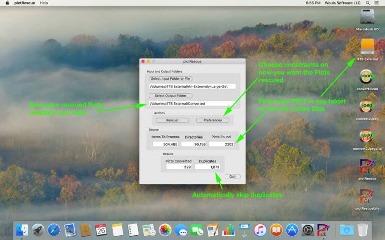Image resolution: width=385 pixels, height=240 pixels.
Task: Open Calendar showing 26 in dock
Action: (101, 230)
